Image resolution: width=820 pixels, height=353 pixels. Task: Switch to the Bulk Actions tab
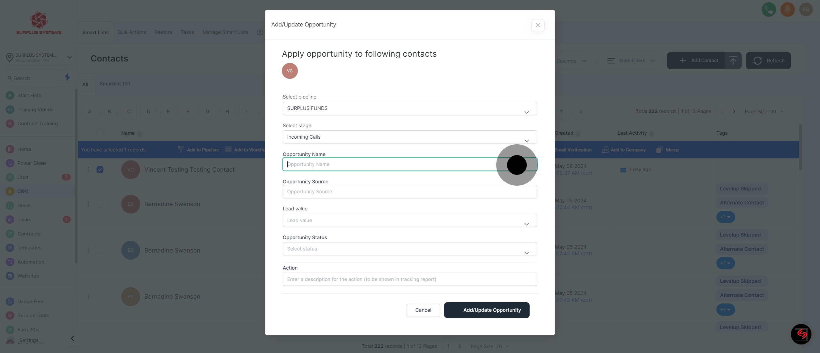[x=132, y=32]
